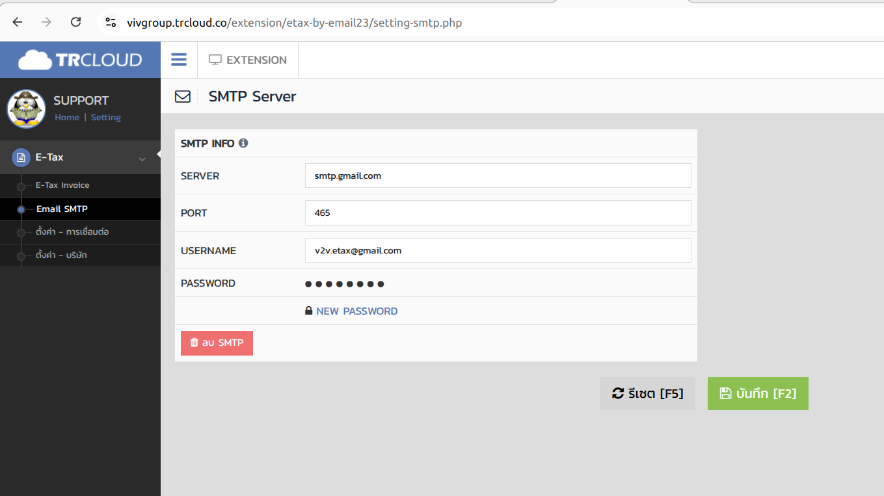Click the SUPPORT penguin avatar

coord(26,109)
